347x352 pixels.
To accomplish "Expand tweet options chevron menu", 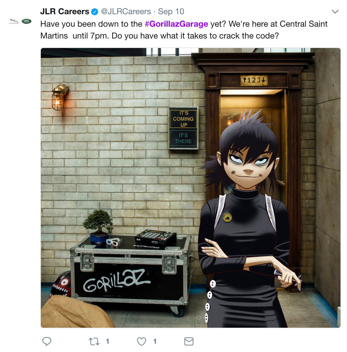I will click(x=335, y=12).
